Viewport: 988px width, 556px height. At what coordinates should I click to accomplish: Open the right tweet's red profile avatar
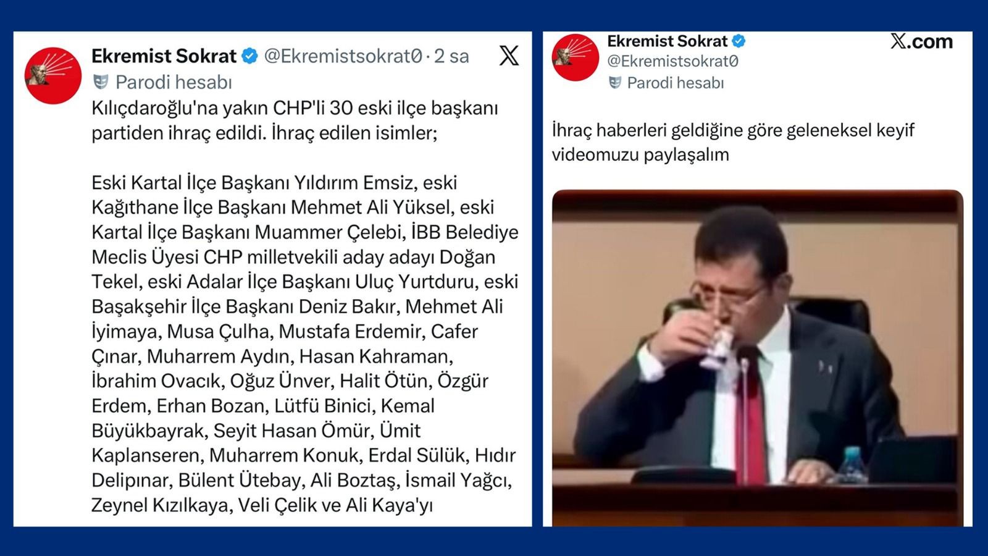click(x=575, y=57)
